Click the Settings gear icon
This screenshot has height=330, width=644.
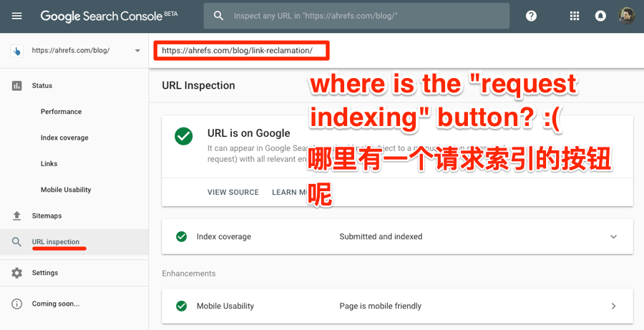coord(17,273)
